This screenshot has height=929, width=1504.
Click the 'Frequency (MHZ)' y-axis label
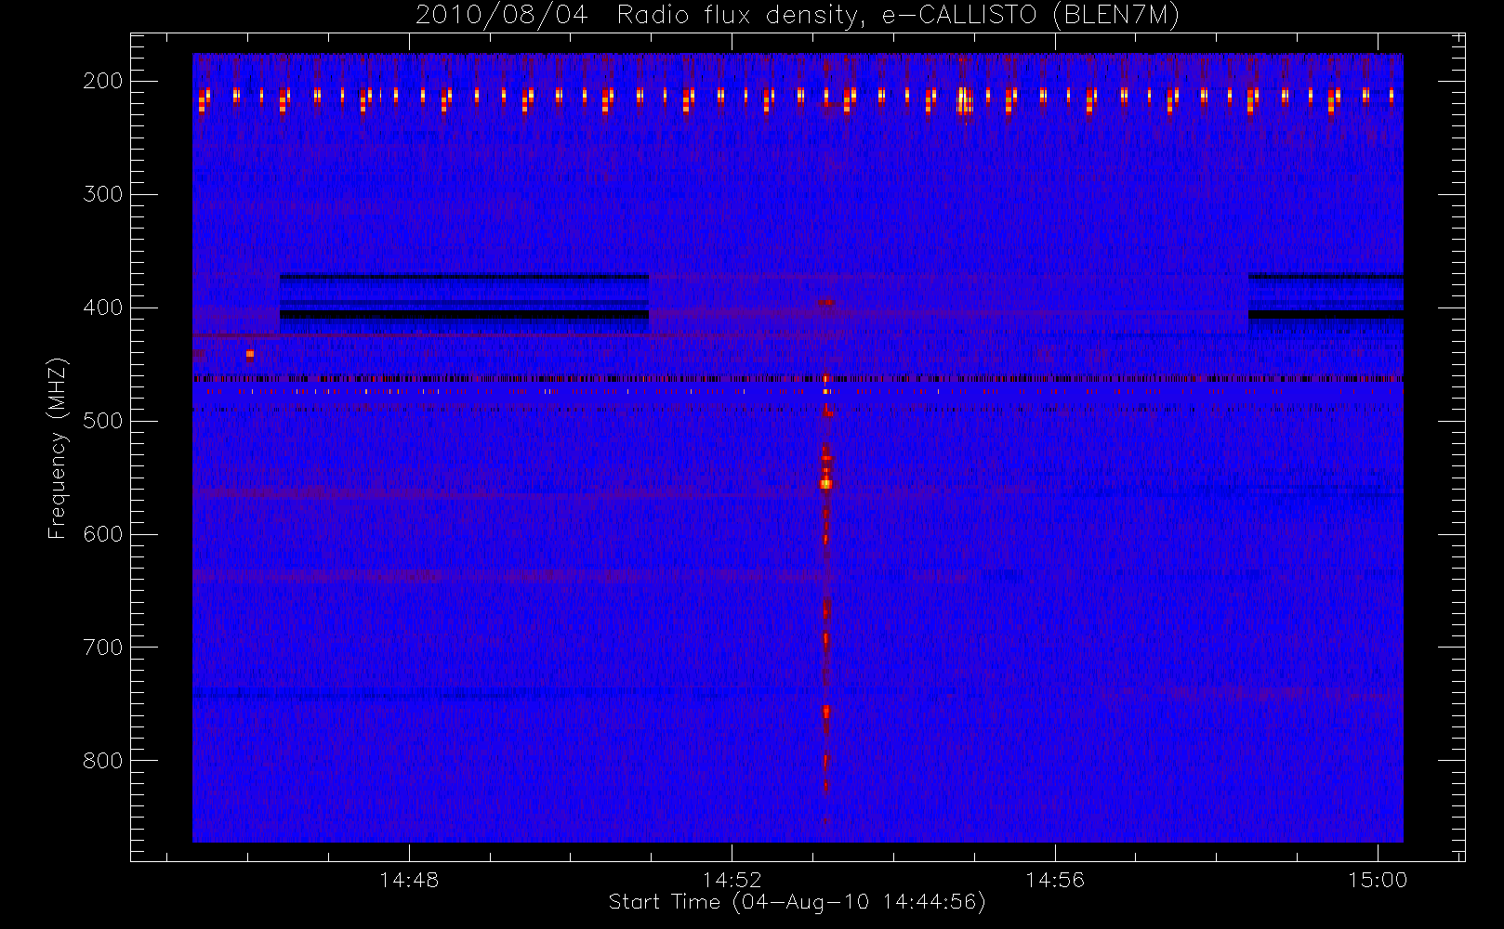coord(58,448)
